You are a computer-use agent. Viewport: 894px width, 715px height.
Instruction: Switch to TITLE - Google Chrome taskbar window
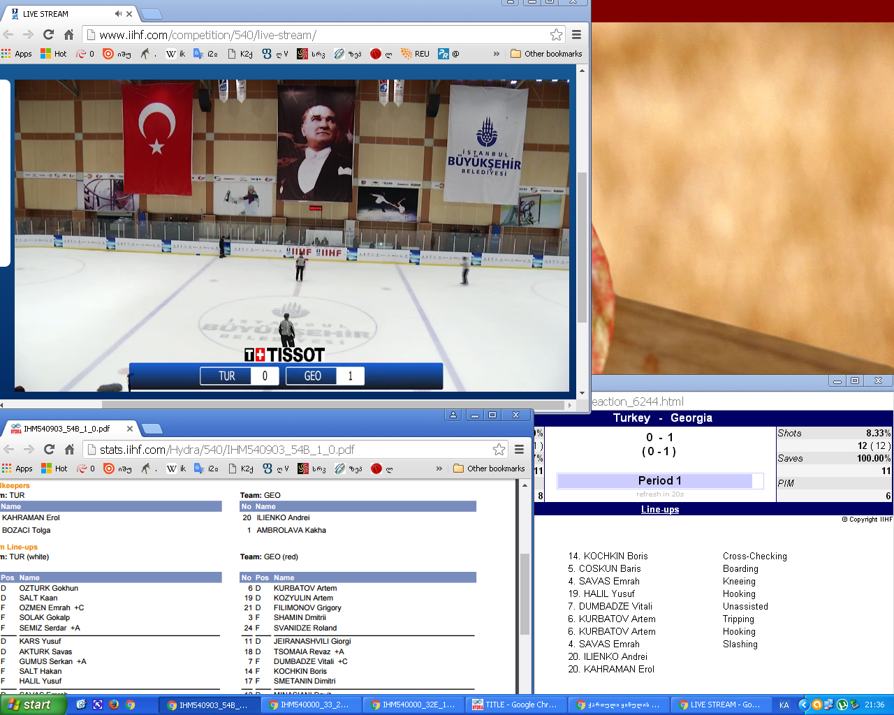[x=515, y=705]
